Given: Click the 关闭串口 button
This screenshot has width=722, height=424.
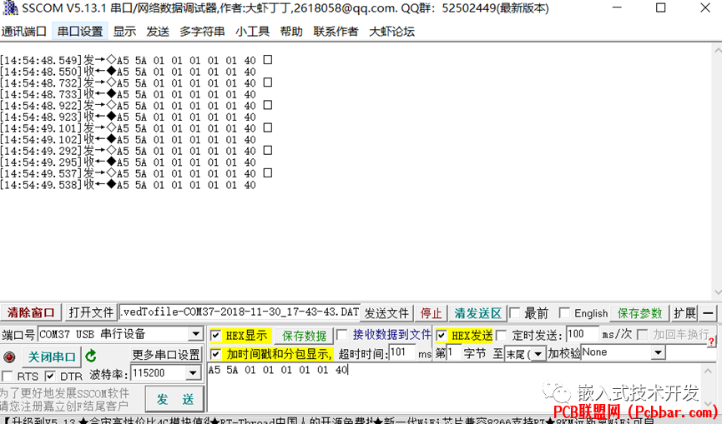Looking at the screenshot, I should [52, 357].
